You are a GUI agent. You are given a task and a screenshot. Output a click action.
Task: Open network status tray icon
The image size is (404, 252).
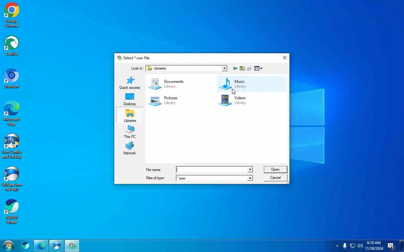coord(353,246)
